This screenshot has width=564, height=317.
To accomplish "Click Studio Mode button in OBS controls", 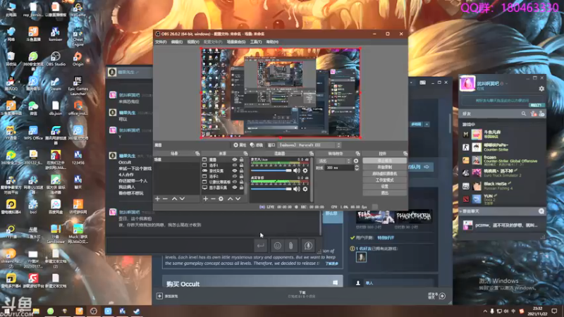I will click(x=384, y=180).
